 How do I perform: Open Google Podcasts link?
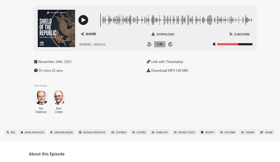click(x=92, y=132)
